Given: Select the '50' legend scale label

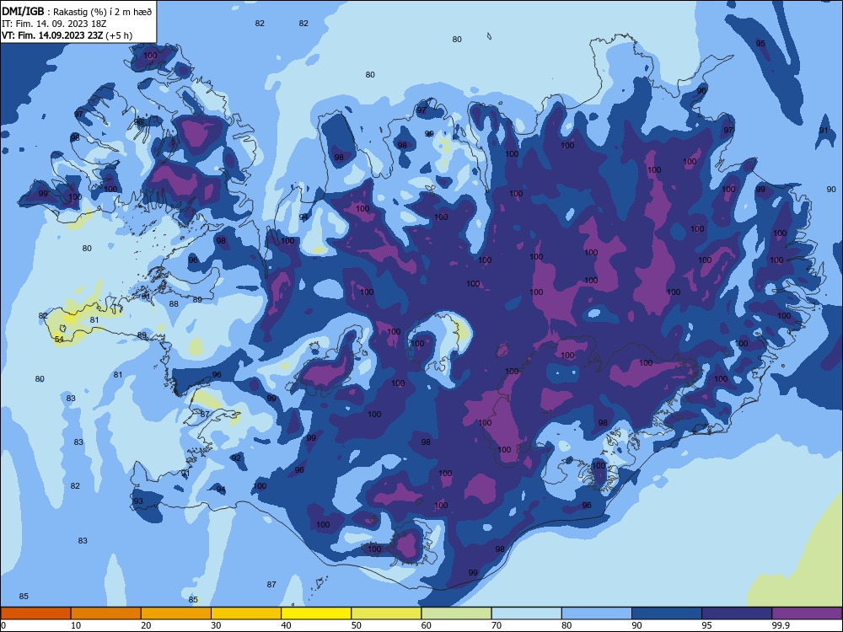Looking at the screenshot, I should tap(356, 625).
